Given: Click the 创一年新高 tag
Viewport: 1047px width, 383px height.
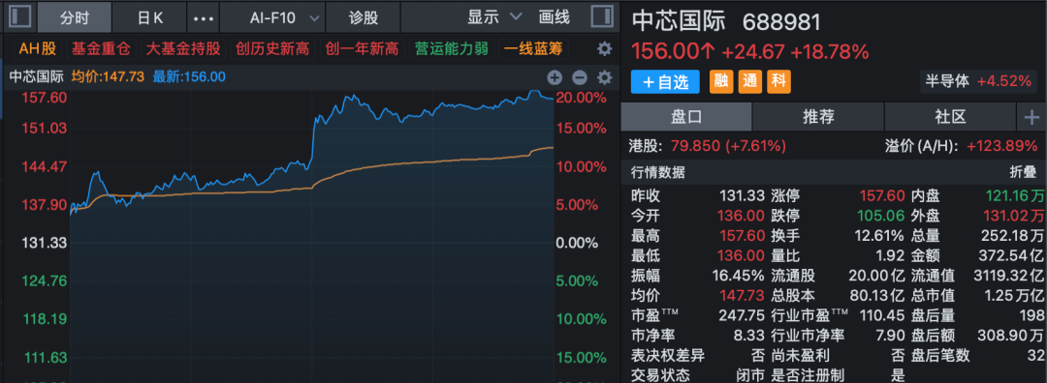Looking at the screenshot, I should click(362, 48).
